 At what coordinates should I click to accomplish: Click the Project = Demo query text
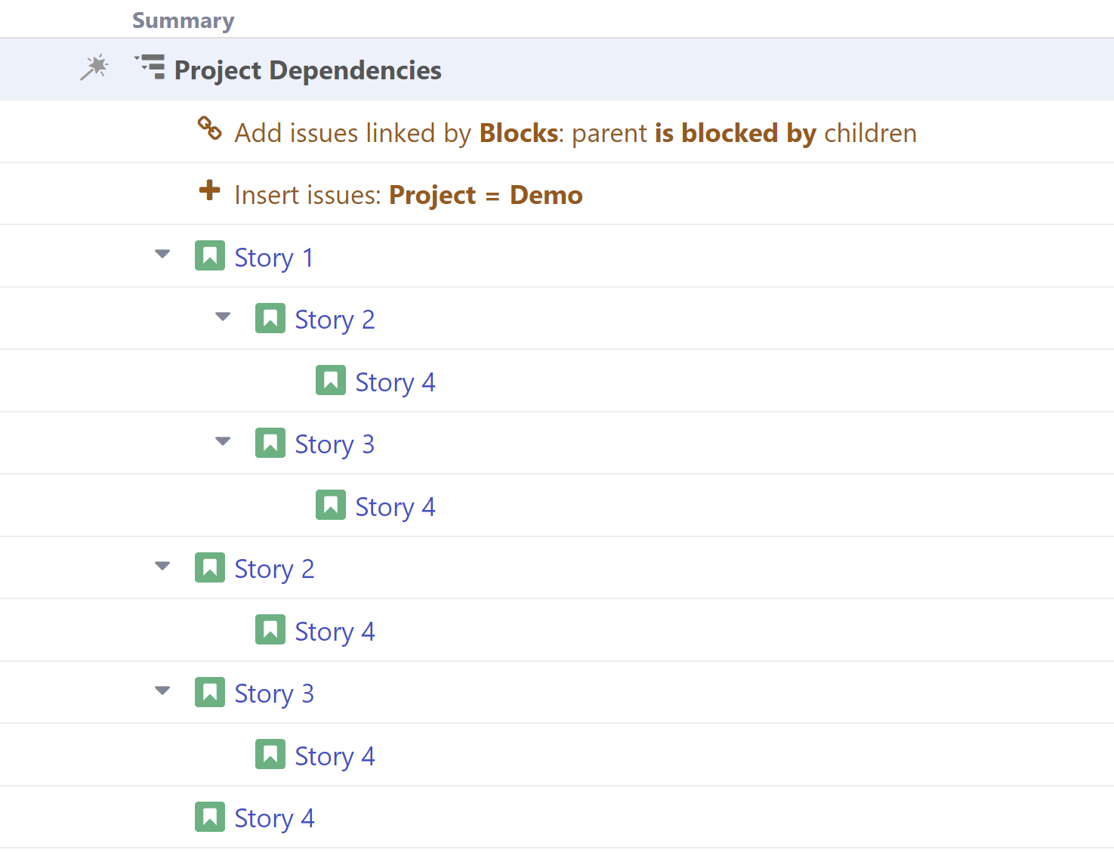pos(485,194)
